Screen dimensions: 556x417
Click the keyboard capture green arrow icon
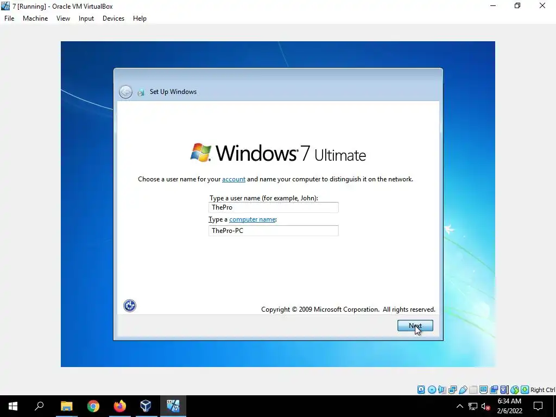(x=525, y=390)
